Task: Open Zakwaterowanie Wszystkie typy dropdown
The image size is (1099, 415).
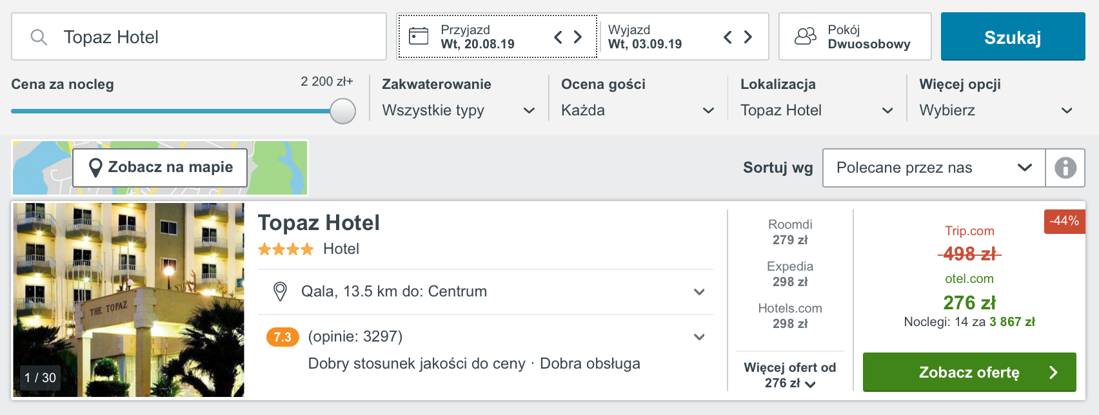Action: point(459,110)
